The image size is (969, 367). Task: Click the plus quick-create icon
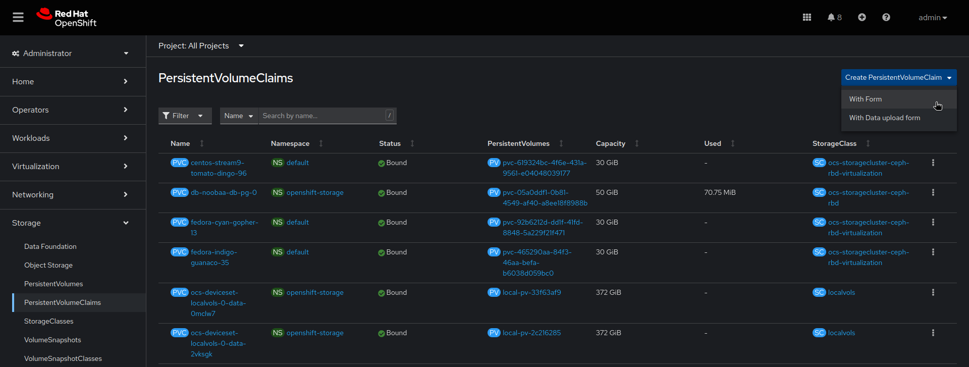click(862, 18)
